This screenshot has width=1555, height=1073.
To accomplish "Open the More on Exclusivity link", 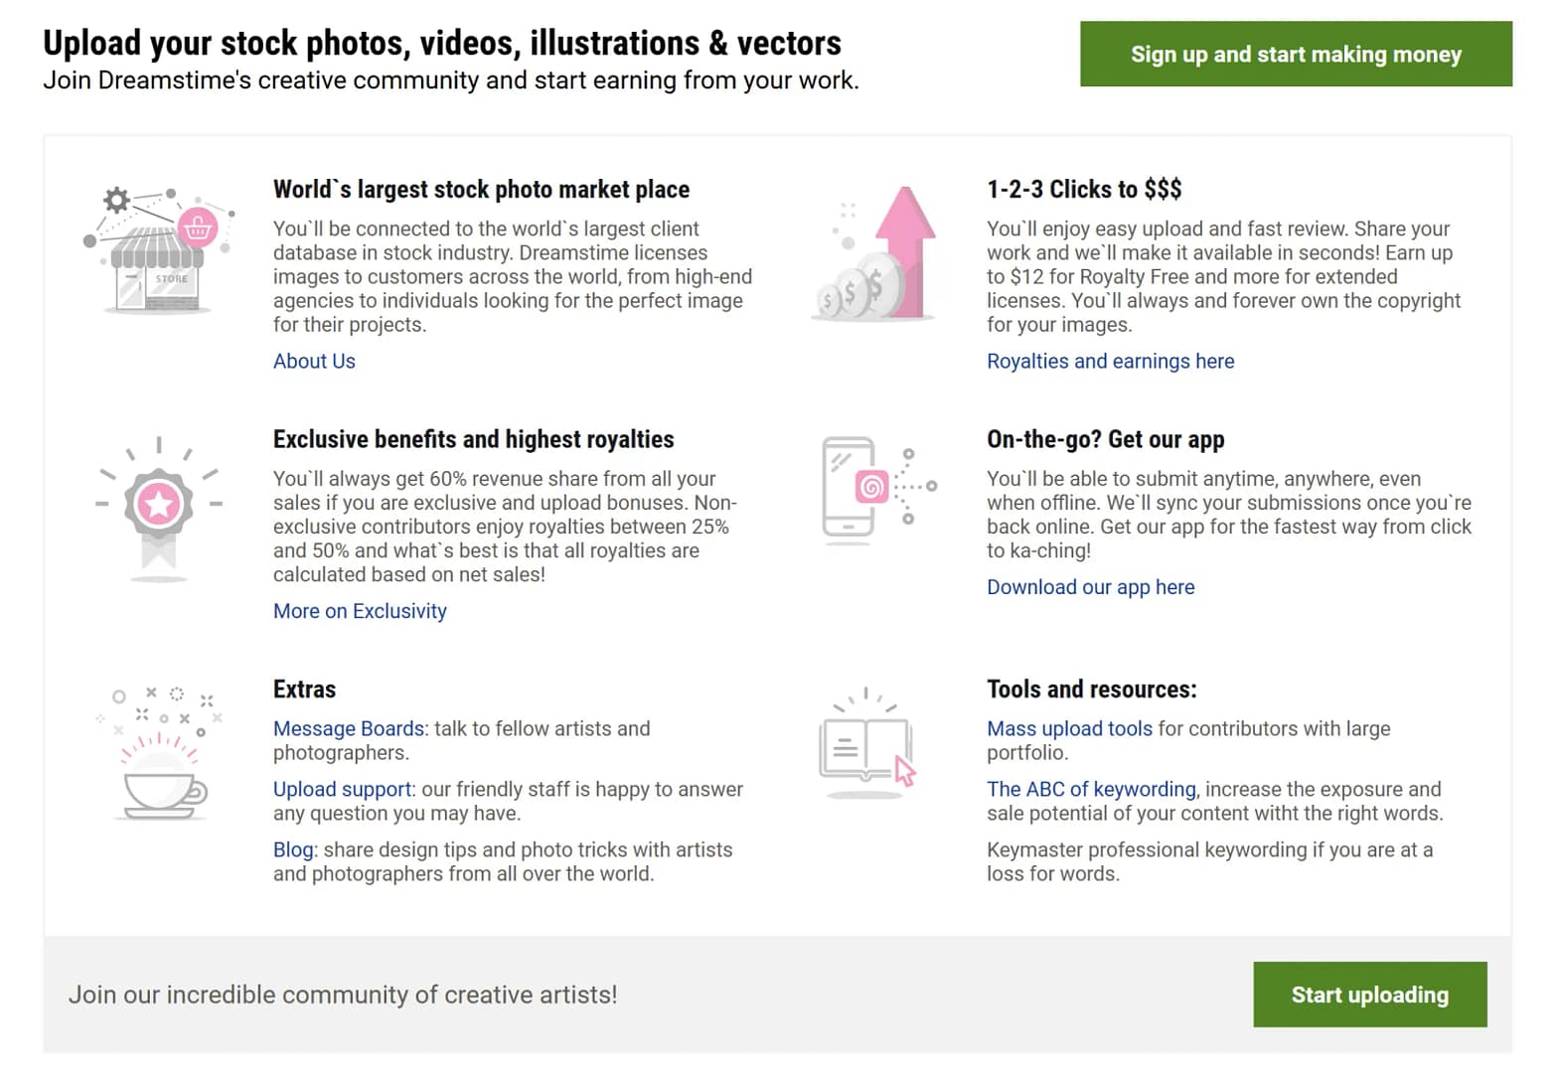I will [360, 612].
